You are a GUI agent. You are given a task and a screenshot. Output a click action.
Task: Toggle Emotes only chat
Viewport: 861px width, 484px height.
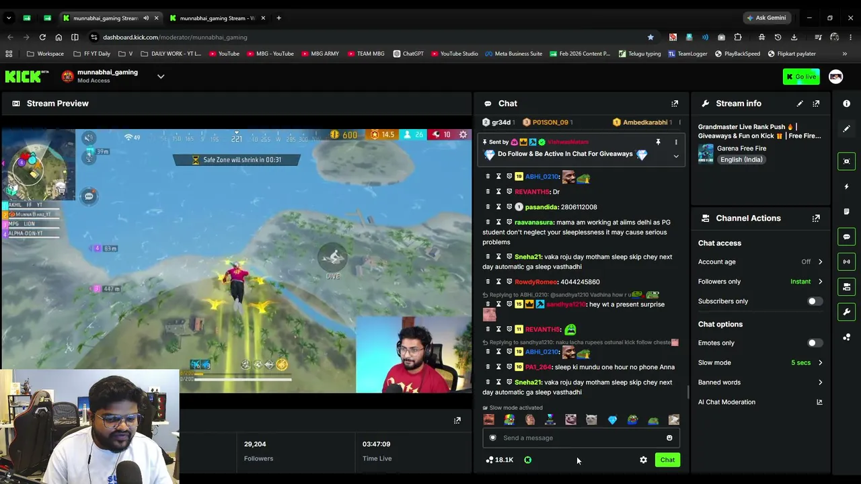tap(815, 343)
